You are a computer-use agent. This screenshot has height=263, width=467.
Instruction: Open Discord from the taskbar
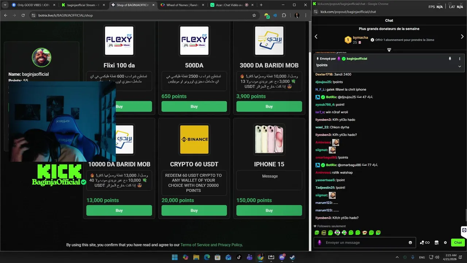(x=282, y=257)
